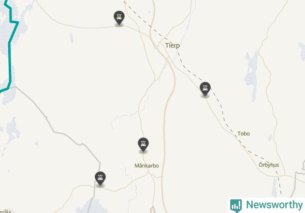305x213 pixels.
Task: Click the Newsworthy speech-bubble chart logo icon
Action: pos(236,206)
